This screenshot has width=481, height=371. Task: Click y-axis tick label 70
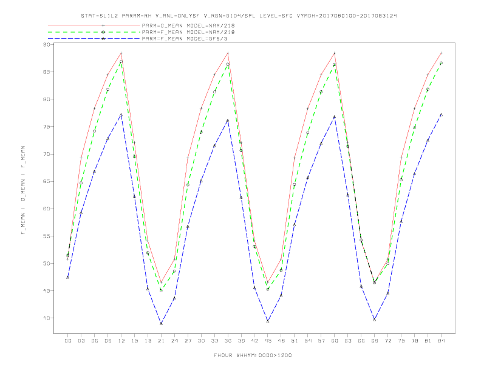pyautogui.click(x=47, y=154)
